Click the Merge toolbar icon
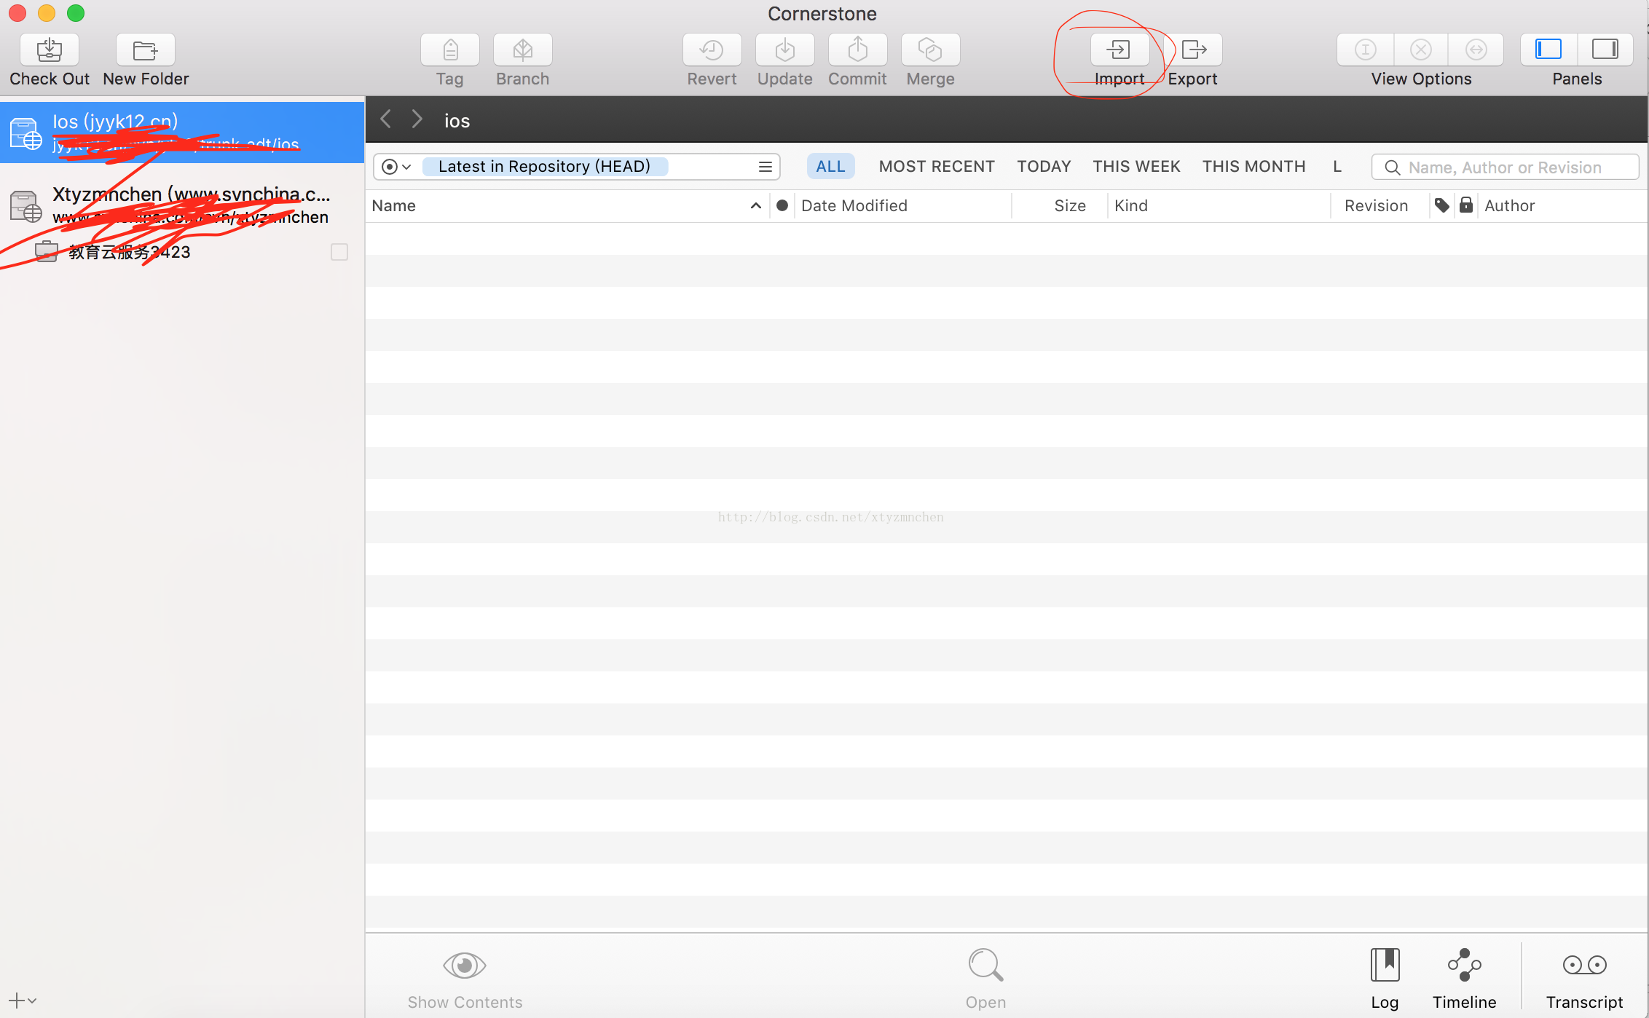Screen dimensions: 1649x1018 click(x=931, y=50)
